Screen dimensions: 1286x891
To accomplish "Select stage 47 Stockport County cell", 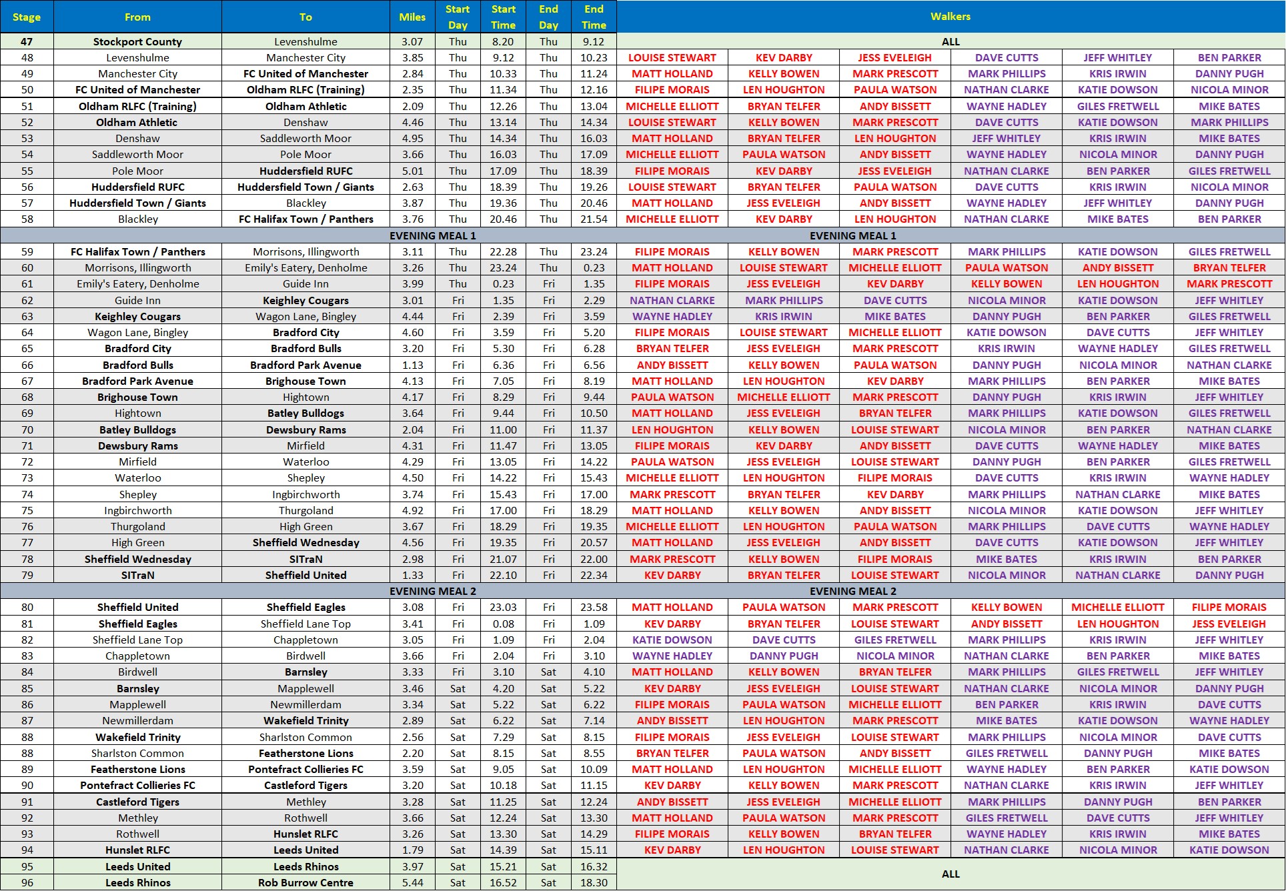I will pos(137,41).
